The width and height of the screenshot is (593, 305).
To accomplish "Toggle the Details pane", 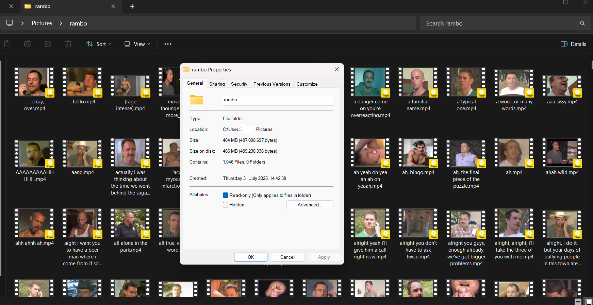I will tap(573, 44).
